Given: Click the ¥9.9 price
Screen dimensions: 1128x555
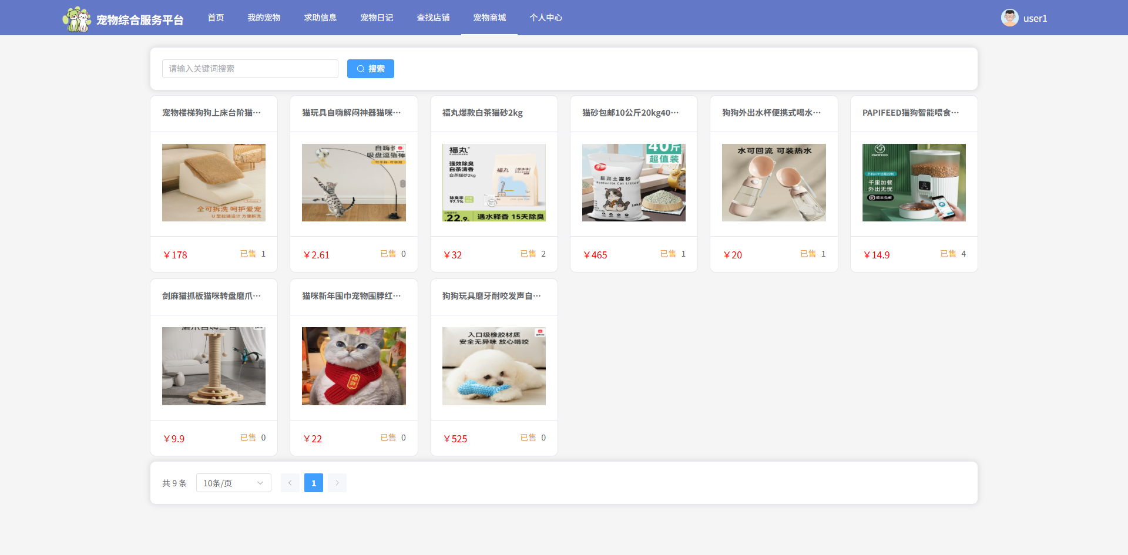Looking at the screenshot, I should [x=174, y=439].
